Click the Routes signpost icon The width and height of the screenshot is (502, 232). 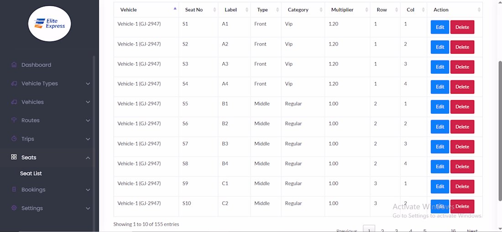tap(14, 120)
